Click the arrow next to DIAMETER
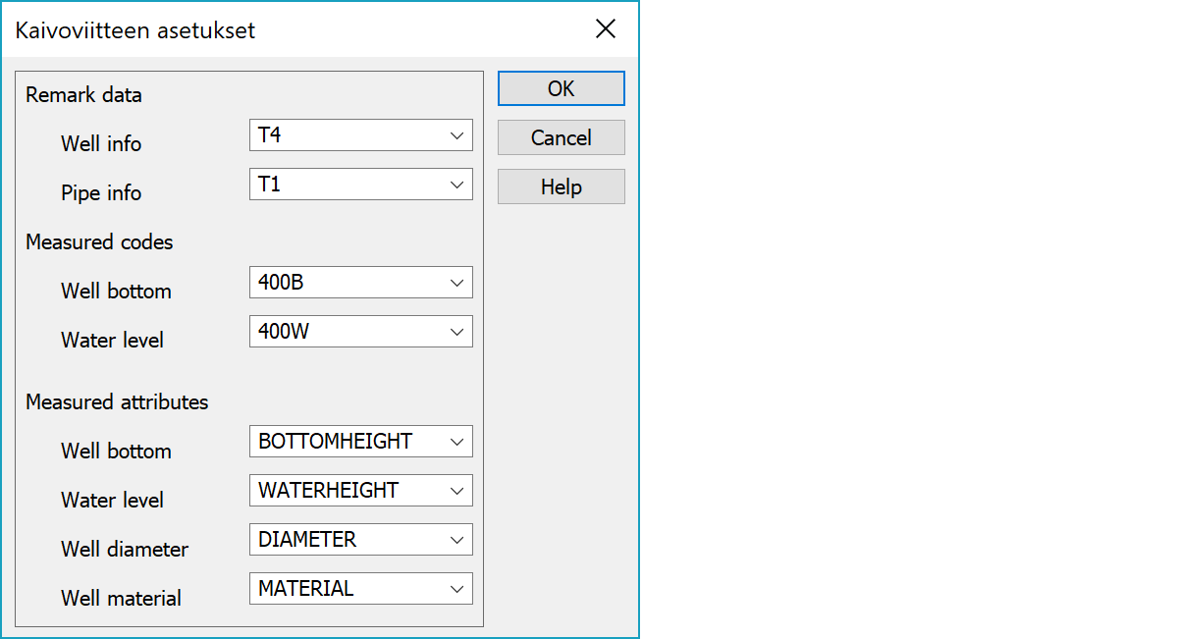This screenshot has height=639, width=1178. [x=456, y=540]
